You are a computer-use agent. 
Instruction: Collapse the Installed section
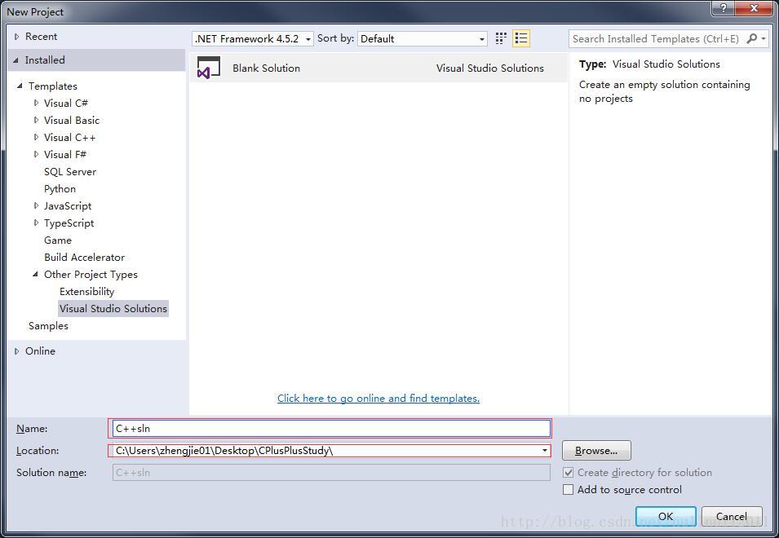click(x=15, y=60)
